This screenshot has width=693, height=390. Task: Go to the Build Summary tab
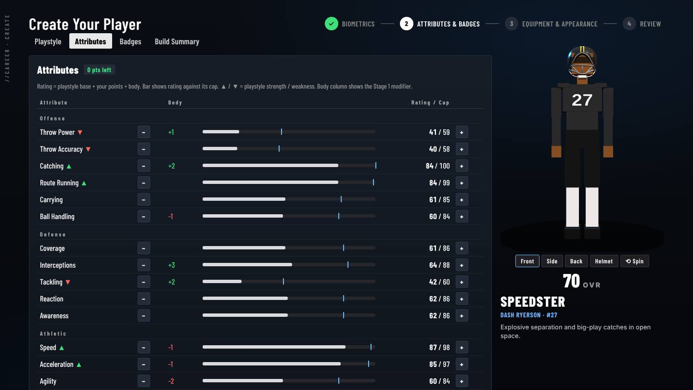click(177, 41)
